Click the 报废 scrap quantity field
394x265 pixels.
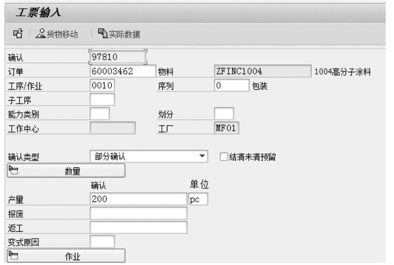click(139, 213)
